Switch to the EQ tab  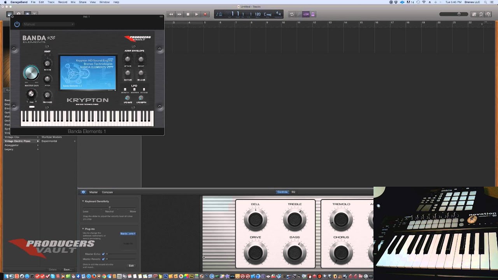pyautogui.click(x=293, y=192)
